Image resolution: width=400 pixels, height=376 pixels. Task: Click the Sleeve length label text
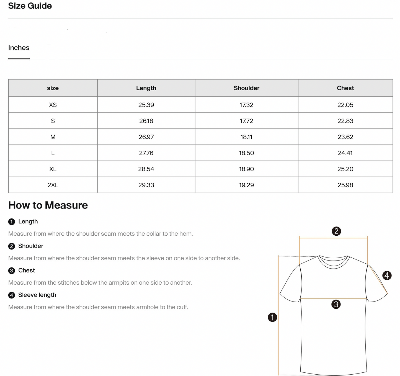tap(37, 295)
